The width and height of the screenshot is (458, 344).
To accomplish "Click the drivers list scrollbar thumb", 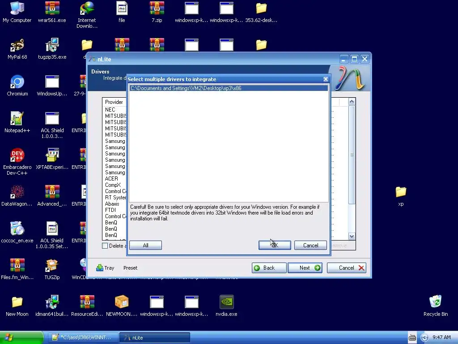I will click(x=352, y=155).
